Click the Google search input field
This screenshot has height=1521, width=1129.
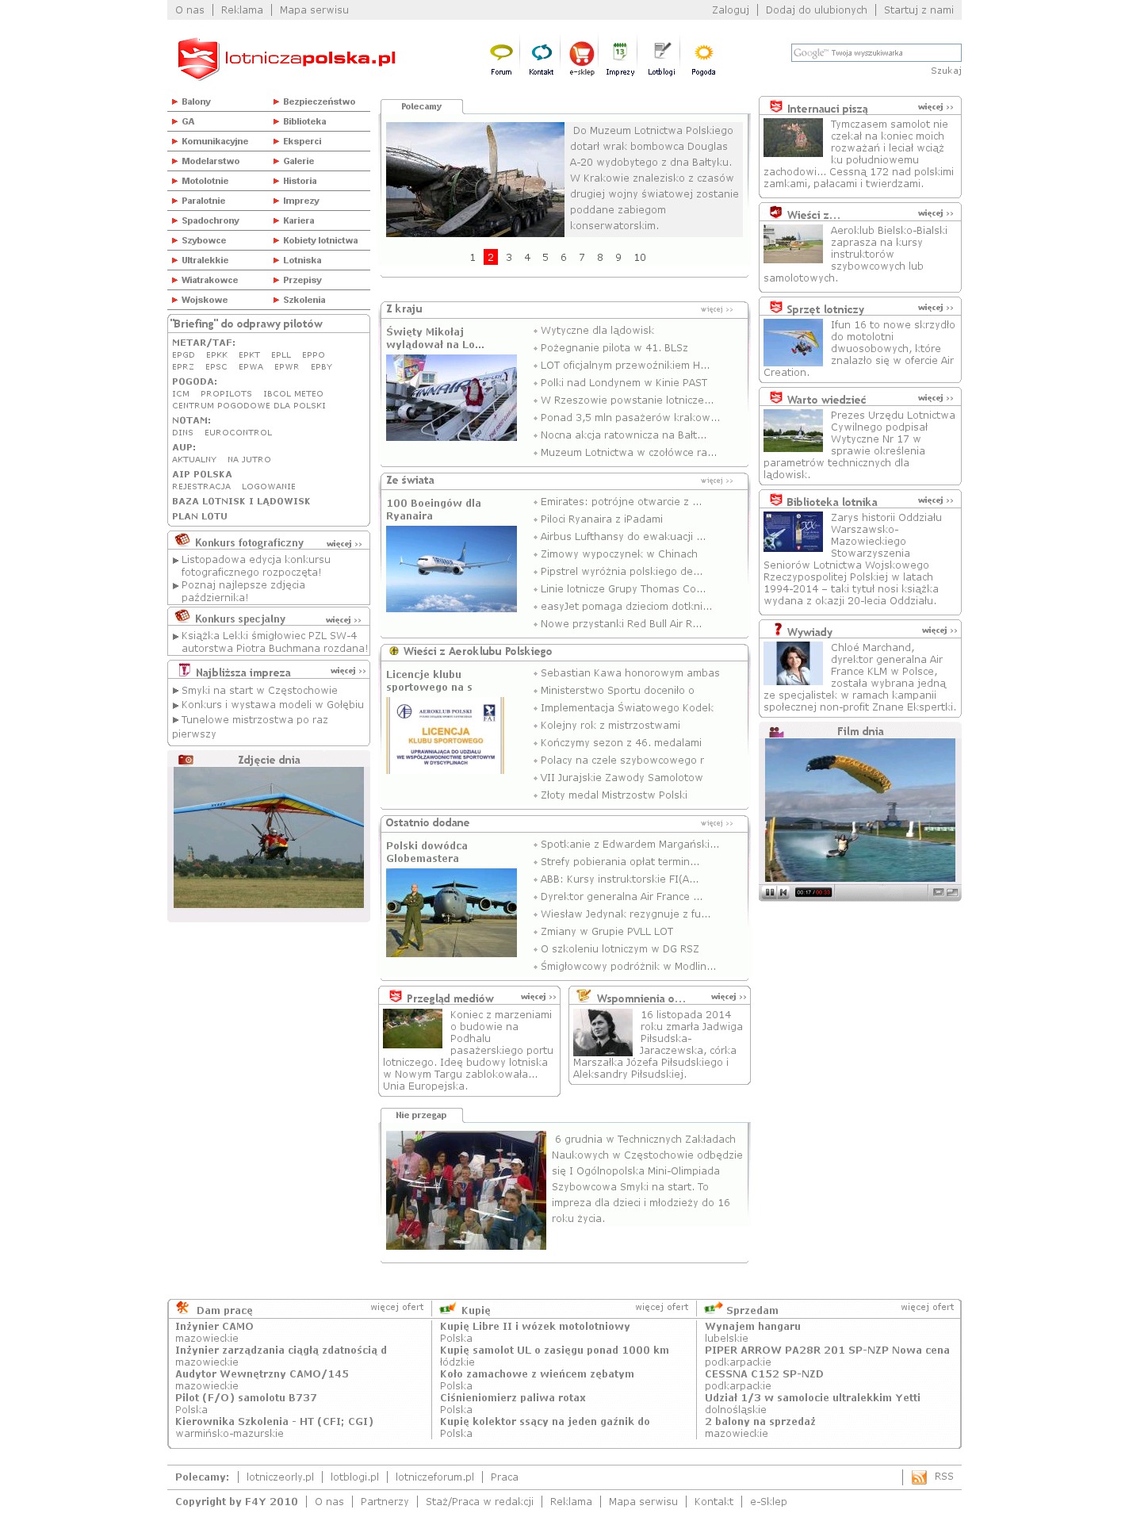(875, 53)
